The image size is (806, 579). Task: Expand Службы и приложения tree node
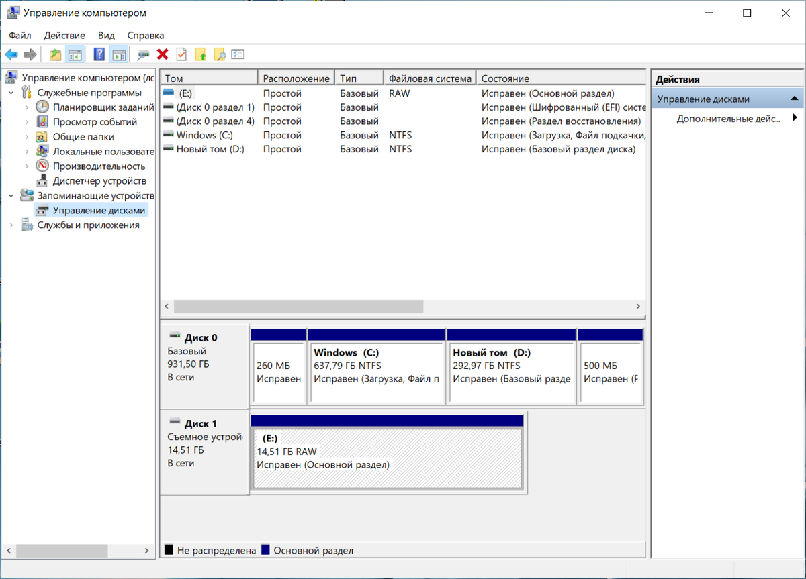11,225
